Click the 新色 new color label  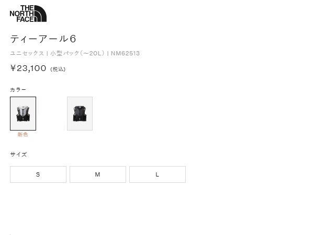tap(23, 134)
